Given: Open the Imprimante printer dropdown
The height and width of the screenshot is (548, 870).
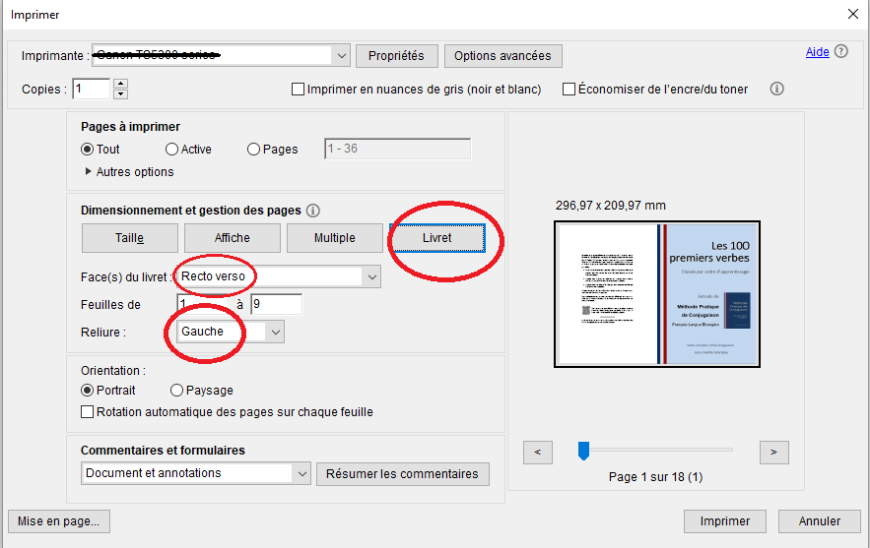Looking at the screenshot, I should point(342,56).
